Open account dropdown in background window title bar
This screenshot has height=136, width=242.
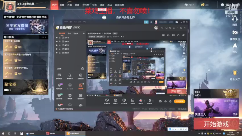point(166,22)
